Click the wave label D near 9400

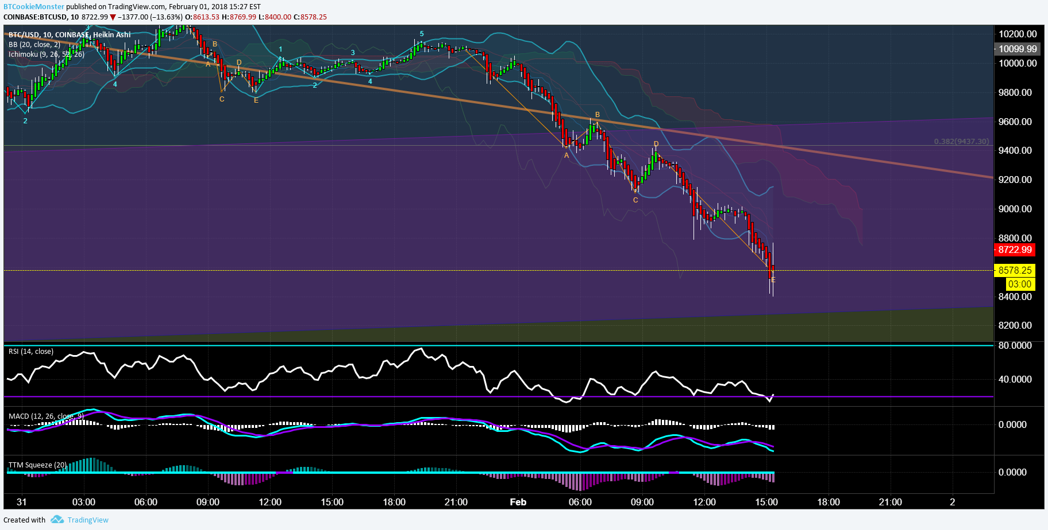pyautogui.click(x=656, y=144)
